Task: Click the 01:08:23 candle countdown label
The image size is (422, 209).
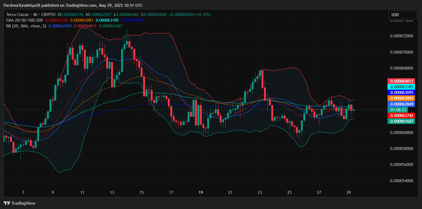Action: click(x=398, y=110)
